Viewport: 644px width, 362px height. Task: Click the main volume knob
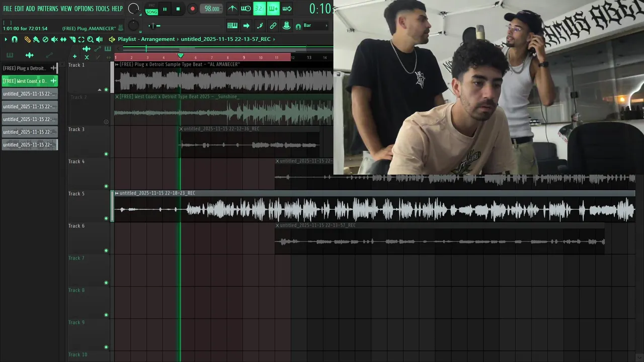[133, 9]
